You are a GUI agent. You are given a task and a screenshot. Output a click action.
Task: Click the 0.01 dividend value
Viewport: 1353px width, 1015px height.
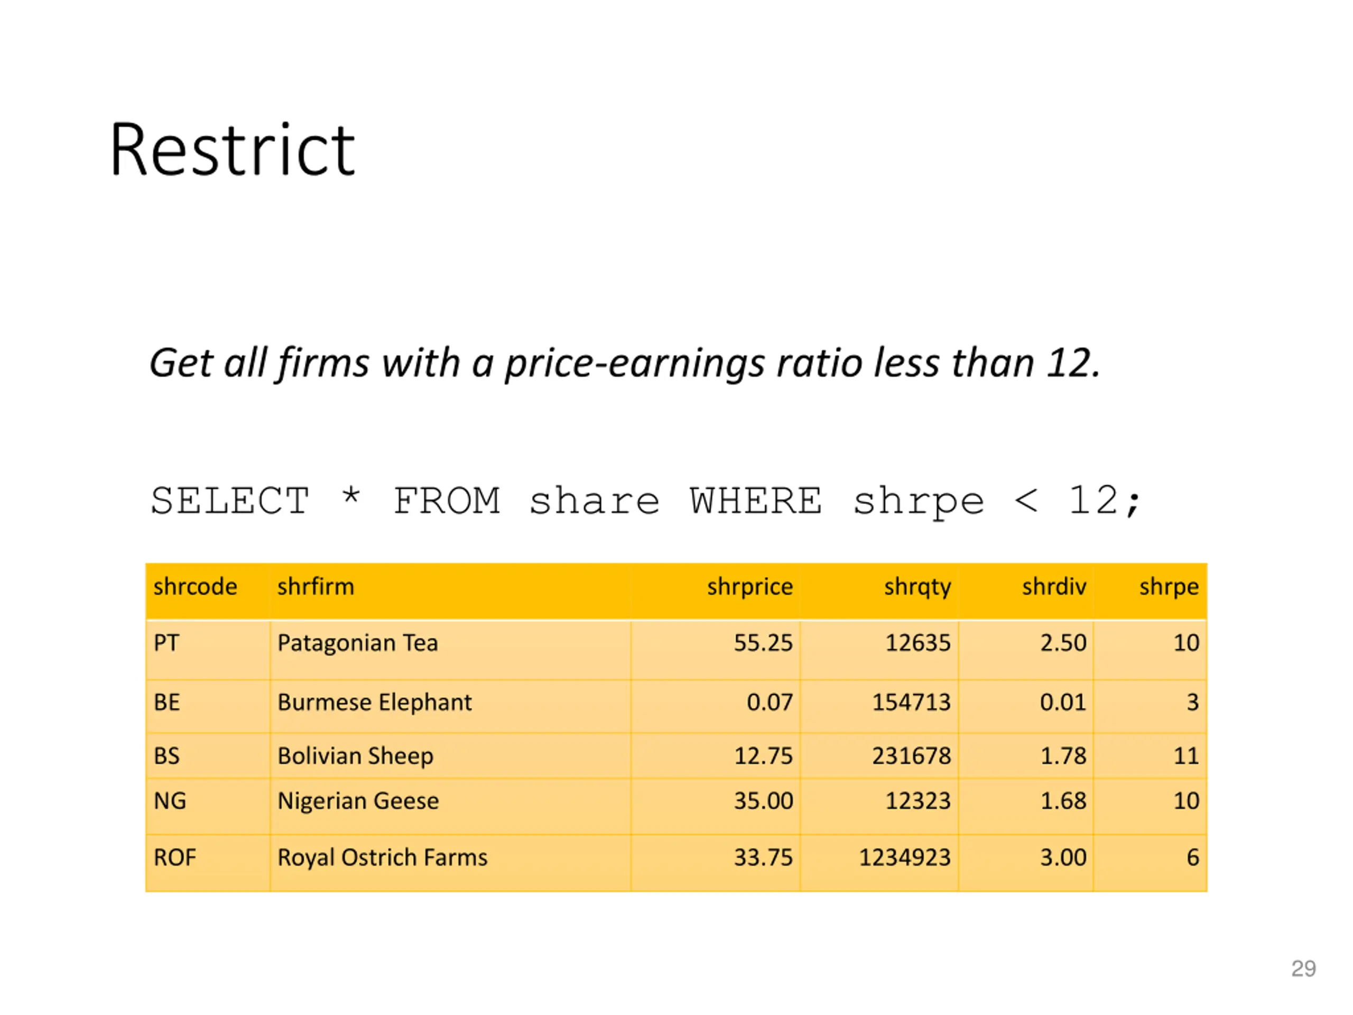(x=1063, y=703)
